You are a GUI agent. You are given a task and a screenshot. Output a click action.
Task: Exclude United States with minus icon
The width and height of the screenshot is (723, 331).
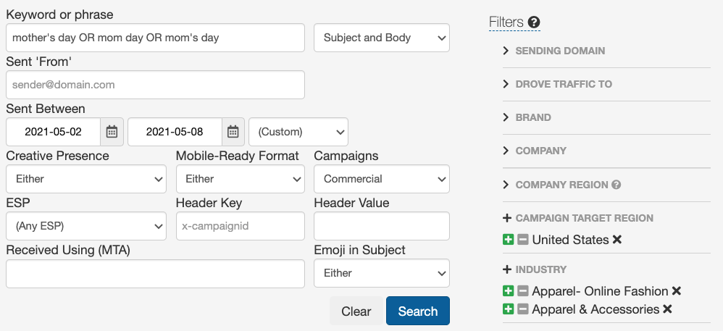click(522, 240)
